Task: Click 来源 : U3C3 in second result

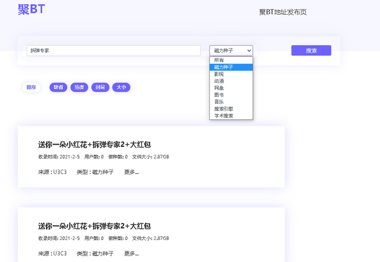Action: pos(52,254)
